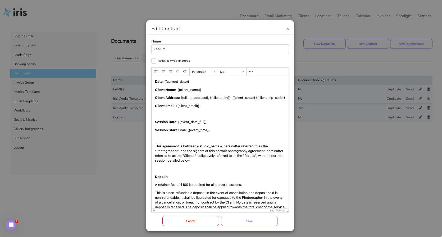The width and height of the screenshot is (442, 237).
Task: Click the Cancel button
Action: coord(190,221)
